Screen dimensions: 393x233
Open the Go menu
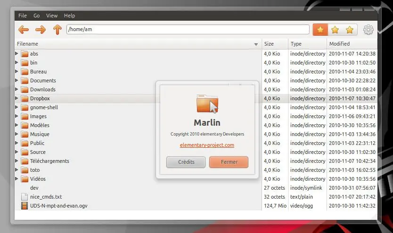point(37,16)
